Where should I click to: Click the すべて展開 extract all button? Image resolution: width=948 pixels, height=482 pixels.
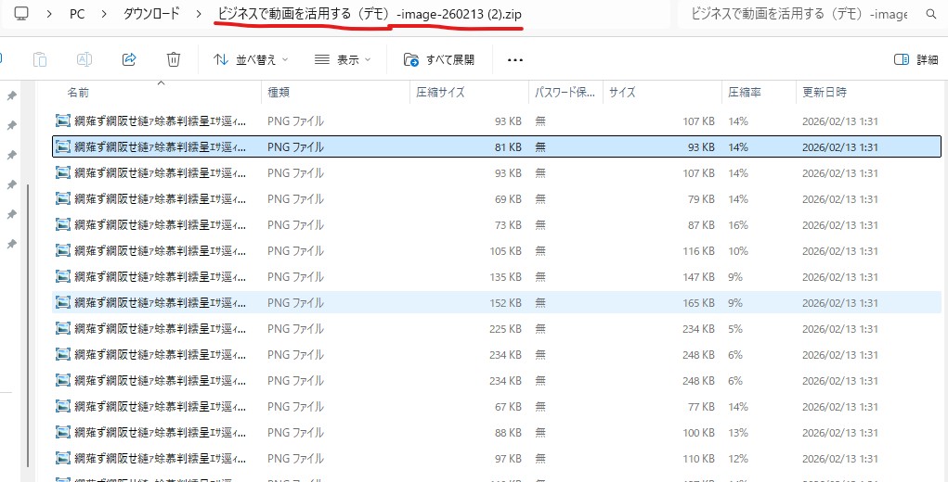(x=439, y=59)
